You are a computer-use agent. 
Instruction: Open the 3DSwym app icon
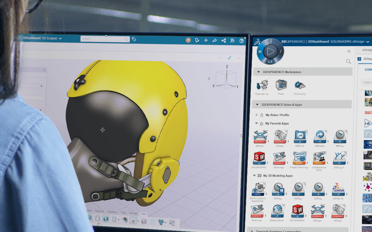point(340,158)
